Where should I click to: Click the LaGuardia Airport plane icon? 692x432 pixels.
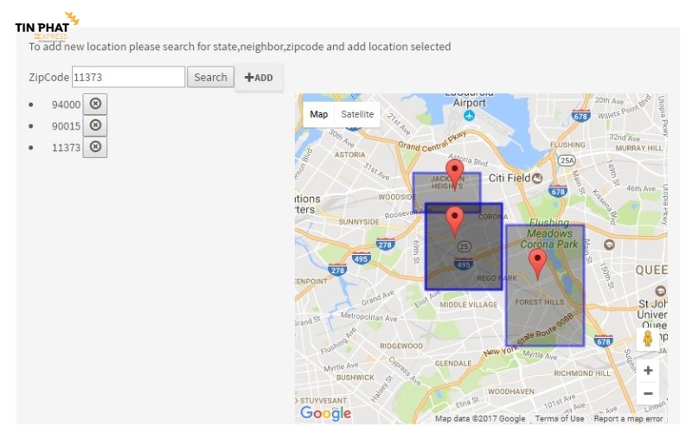coord(469,116)
